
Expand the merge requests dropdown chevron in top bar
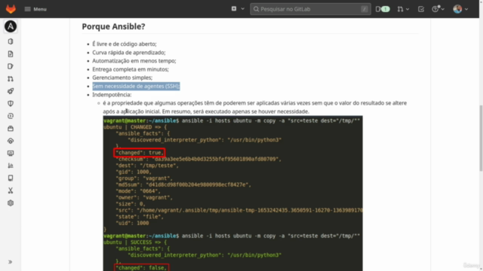pos(408,9)
